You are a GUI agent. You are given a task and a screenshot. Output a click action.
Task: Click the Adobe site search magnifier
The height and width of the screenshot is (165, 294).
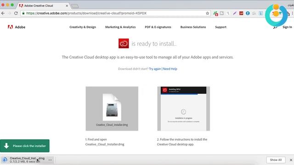275,27
